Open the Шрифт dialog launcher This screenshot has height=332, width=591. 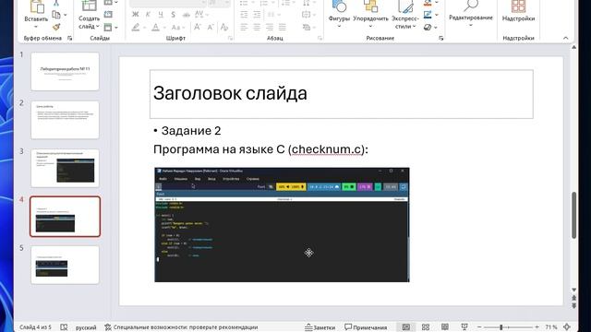[x=230, y=38]
